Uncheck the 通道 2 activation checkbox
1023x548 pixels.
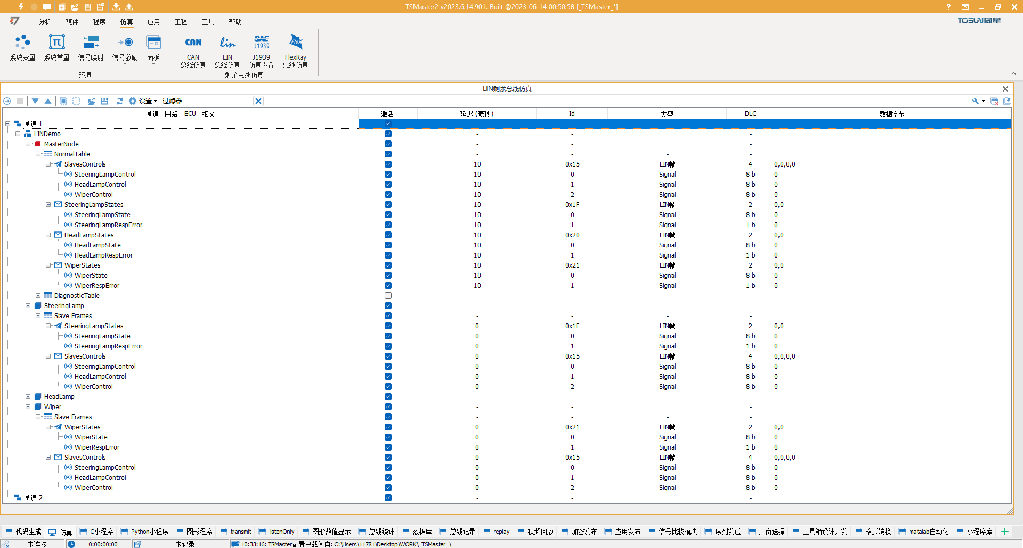click(x=388, y=497)
